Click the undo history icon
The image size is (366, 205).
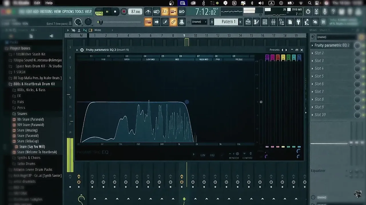(308, 12)
